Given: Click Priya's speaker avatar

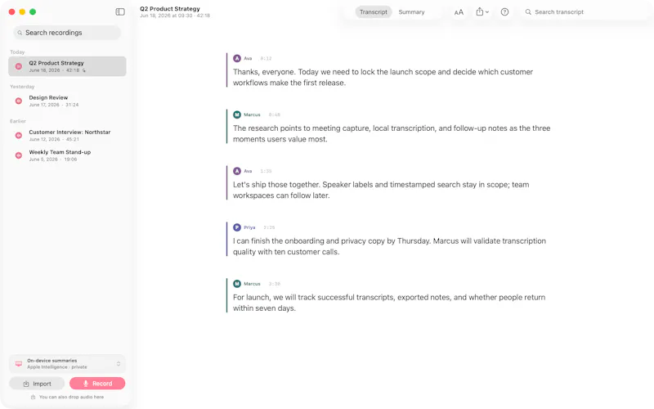Looking at the screenshot, I should coord(237,227).
